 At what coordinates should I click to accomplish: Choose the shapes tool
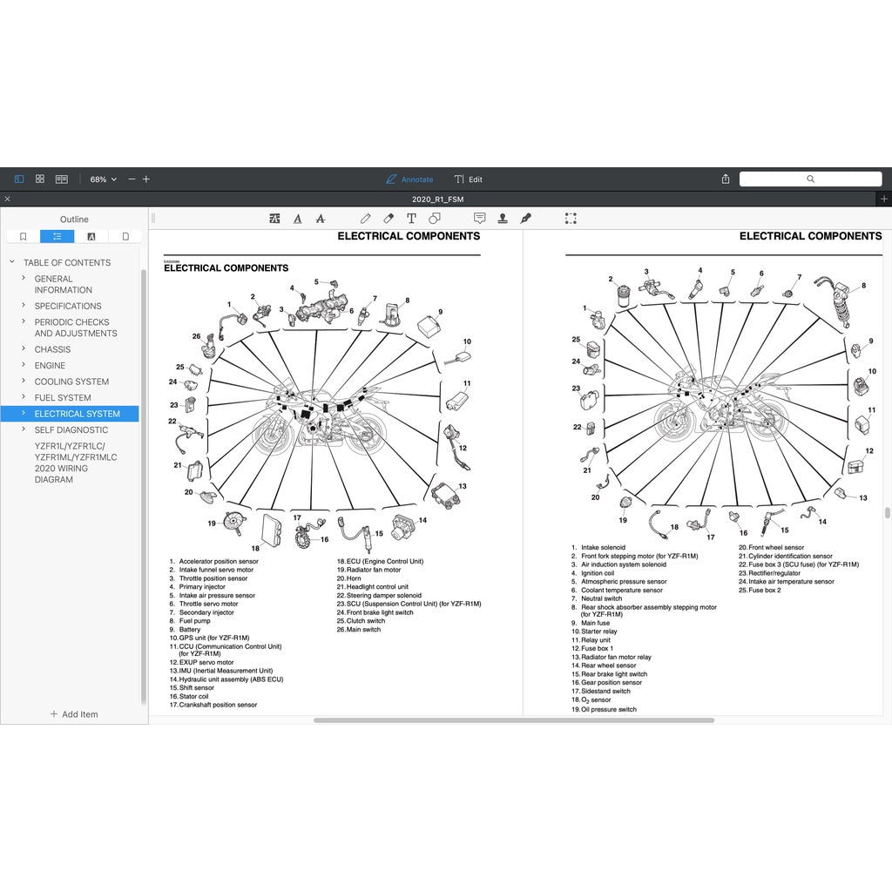click(435, 219)
